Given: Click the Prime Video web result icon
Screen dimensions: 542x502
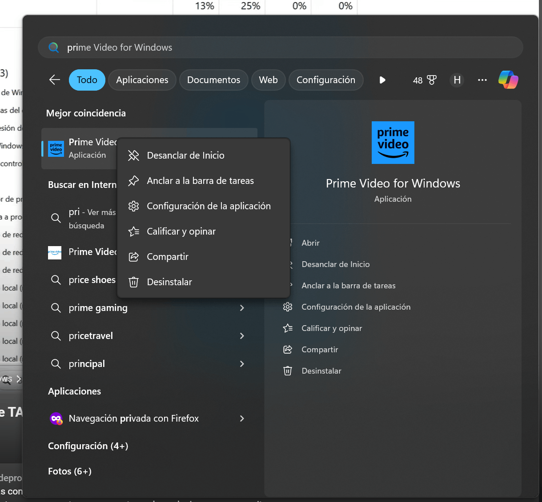Looking at the screenshot, I should pyautogui.click(x=55, y=252).
